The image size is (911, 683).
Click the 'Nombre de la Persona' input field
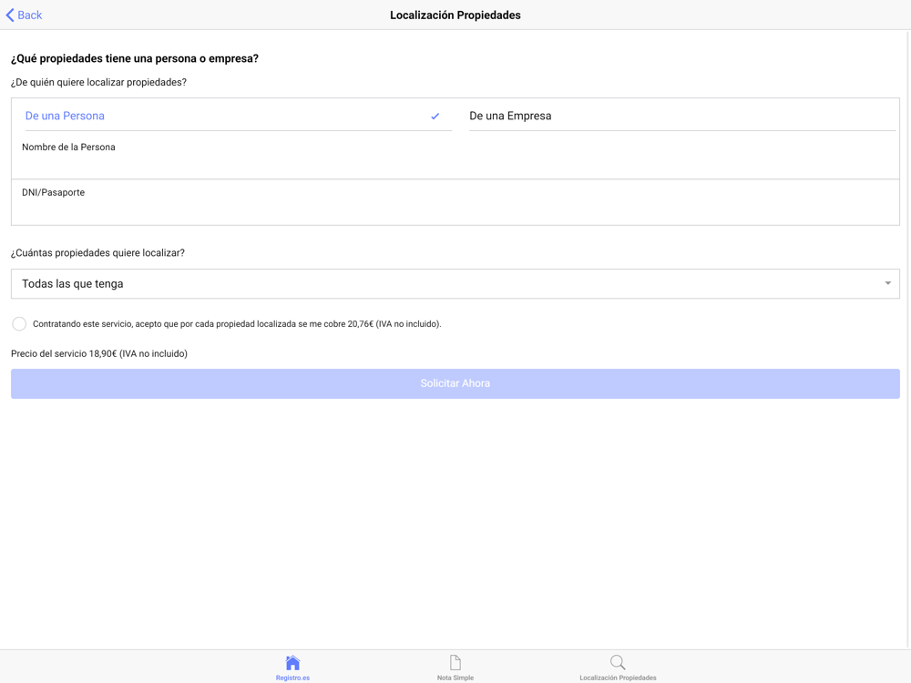pyautogui.click(x=455, y=157)
